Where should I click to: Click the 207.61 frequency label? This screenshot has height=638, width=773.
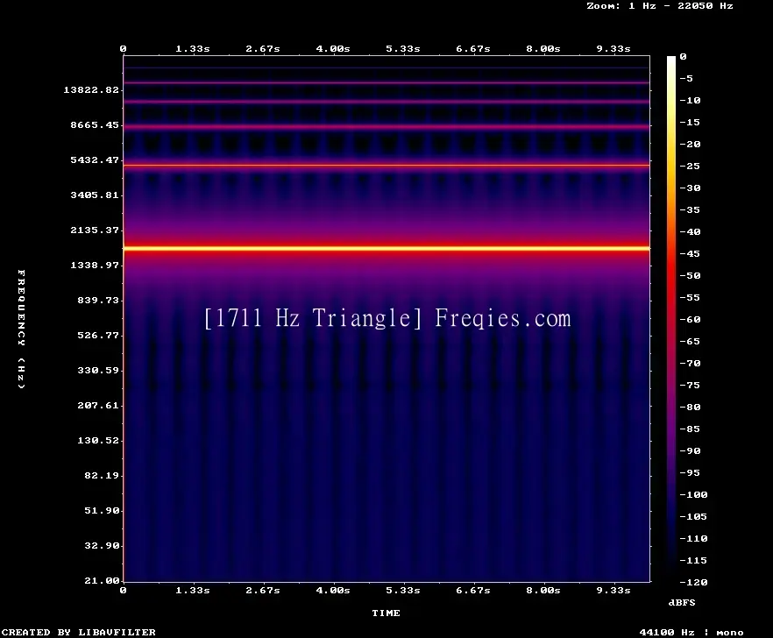click(98, 405)
